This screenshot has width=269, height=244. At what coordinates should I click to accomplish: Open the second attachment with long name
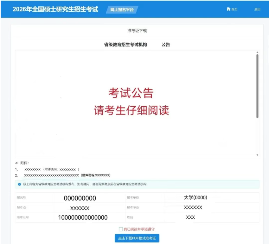pos(51,175)
